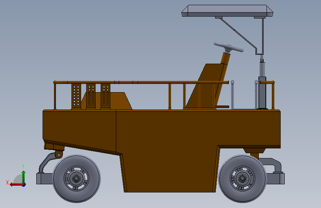
Task: Select the grey bumper block beside the triad-side wheel
Action: coord(44,178)
